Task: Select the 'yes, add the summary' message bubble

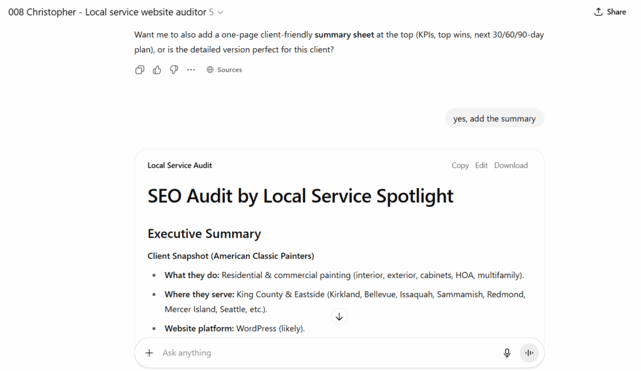Action: click(495, 119)
